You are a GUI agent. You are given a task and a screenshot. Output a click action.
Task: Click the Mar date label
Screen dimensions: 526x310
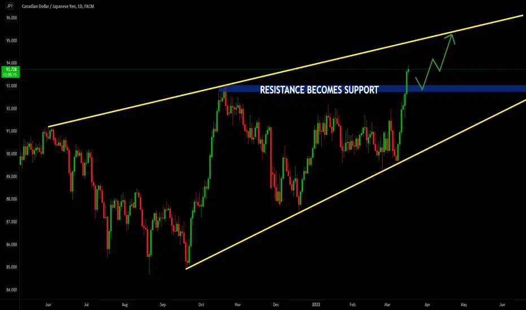tap(387, 304)
